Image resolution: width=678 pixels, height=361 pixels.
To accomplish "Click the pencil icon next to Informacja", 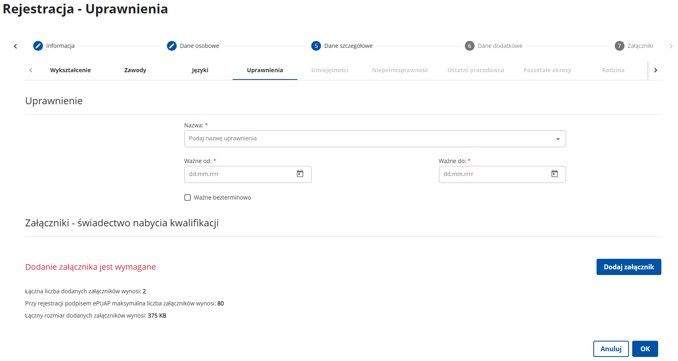I will 38,46.
